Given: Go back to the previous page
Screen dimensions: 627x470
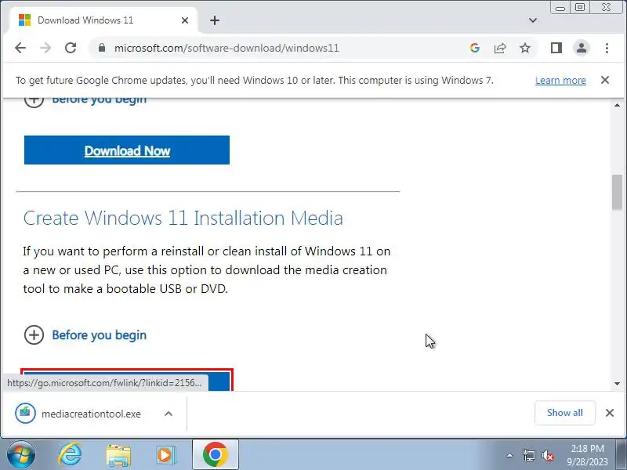Looking at the screenshot, I should [20, 48].
